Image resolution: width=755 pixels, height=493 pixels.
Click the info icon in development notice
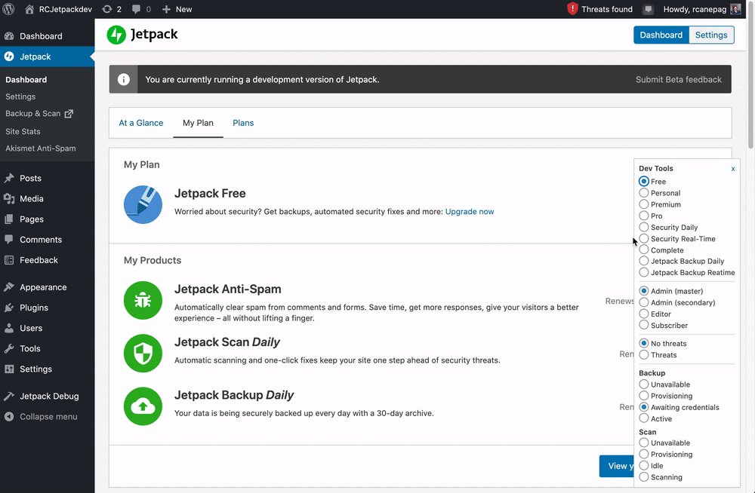123,79
